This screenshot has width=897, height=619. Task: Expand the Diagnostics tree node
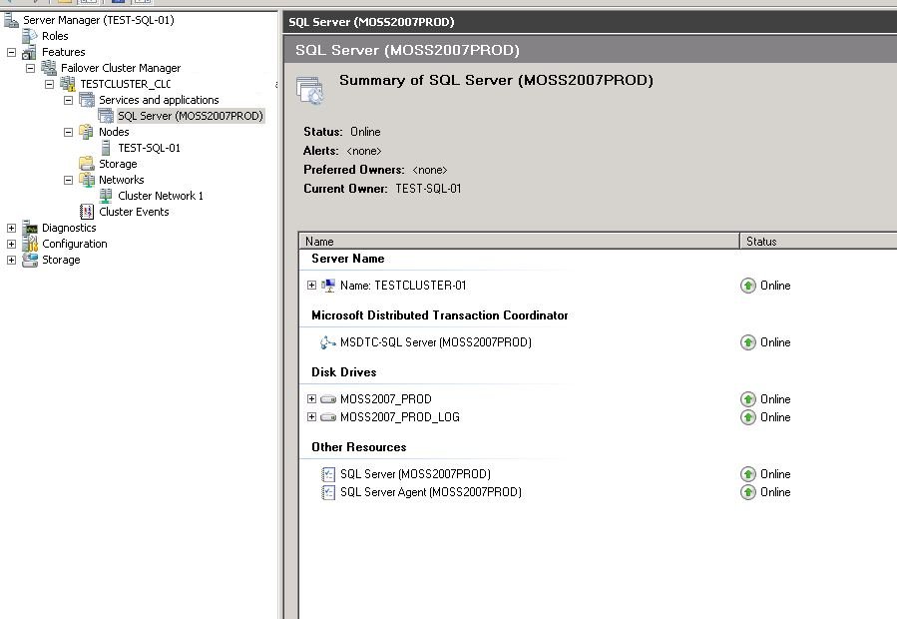[10, 228]
